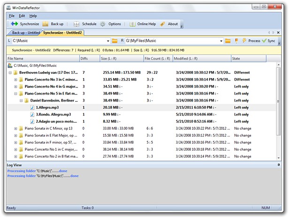Expand Piano Sonata in C Minor, op 13
This screenshot has width=289, height=218.
coord(15,129)
